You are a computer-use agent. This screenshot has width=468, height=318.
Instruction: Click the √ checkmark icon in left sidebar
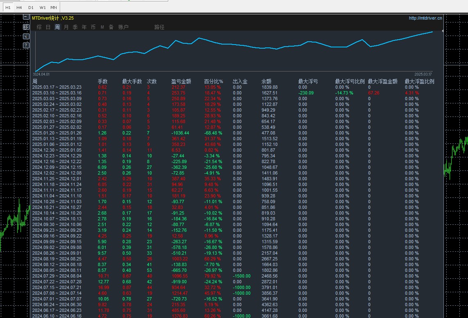point(26,36)
